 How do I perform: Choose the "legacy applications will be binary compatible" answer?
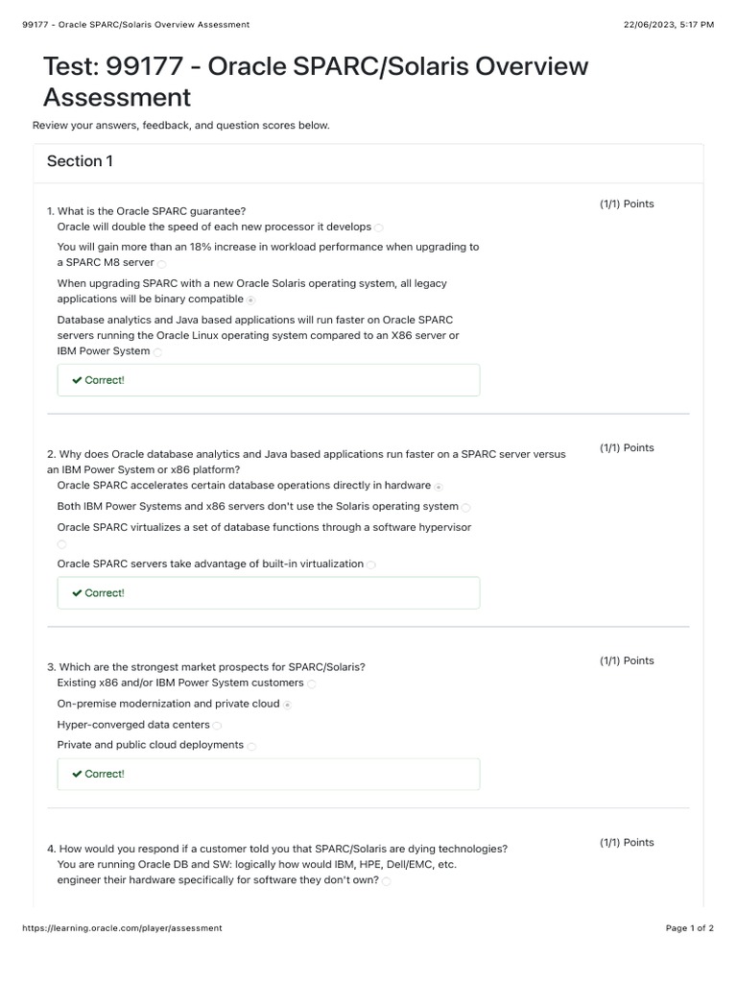[x=251, y=300]
